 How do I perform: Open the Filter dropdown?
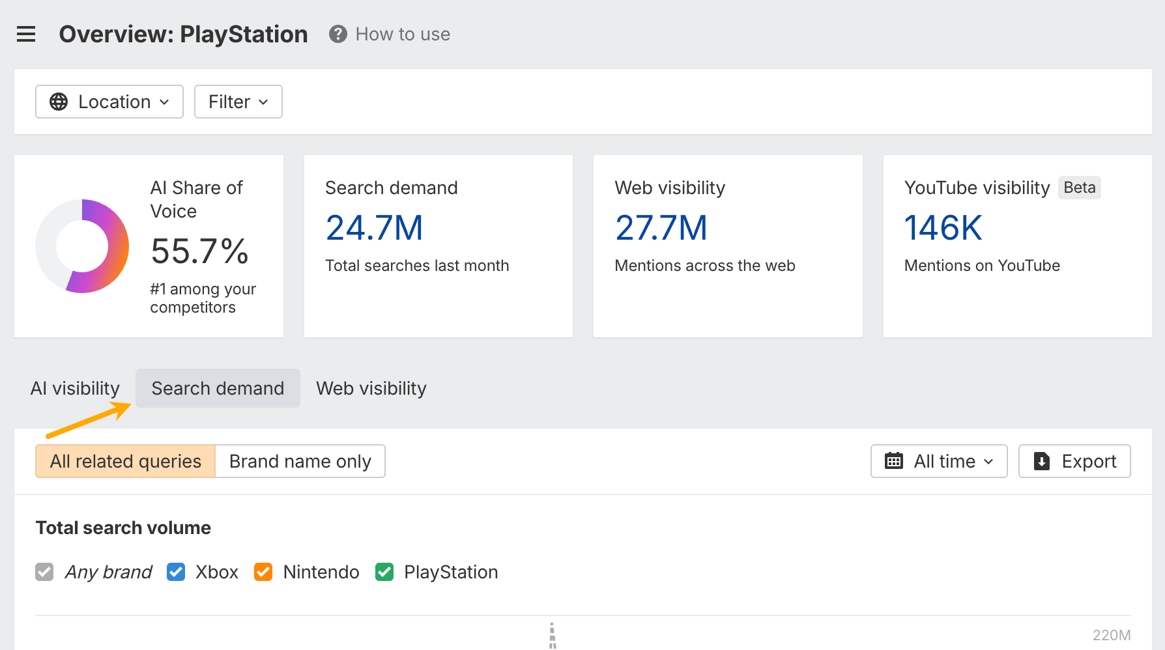238,102
